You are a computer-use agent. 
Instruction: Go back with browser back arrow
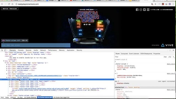click(2, 4)
